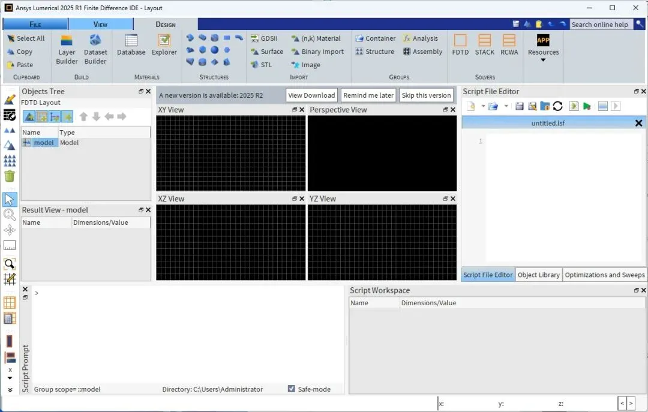Select the model row in Objects Tree
648x412 pixels.
[x=86, y=143]
